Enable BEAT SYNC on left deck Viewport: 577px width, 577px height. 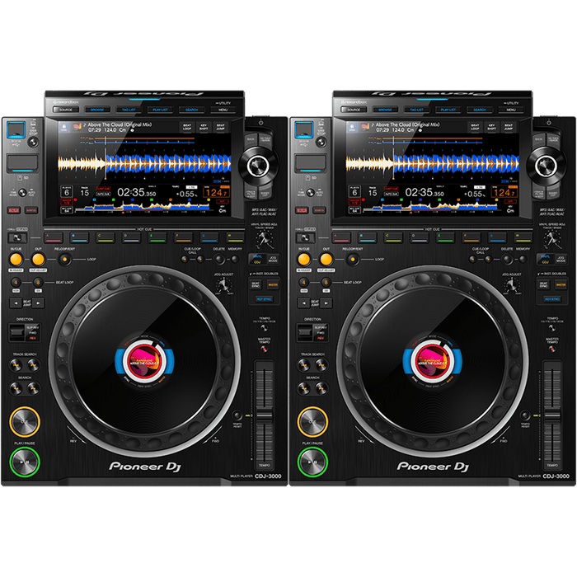click(256, 285)
